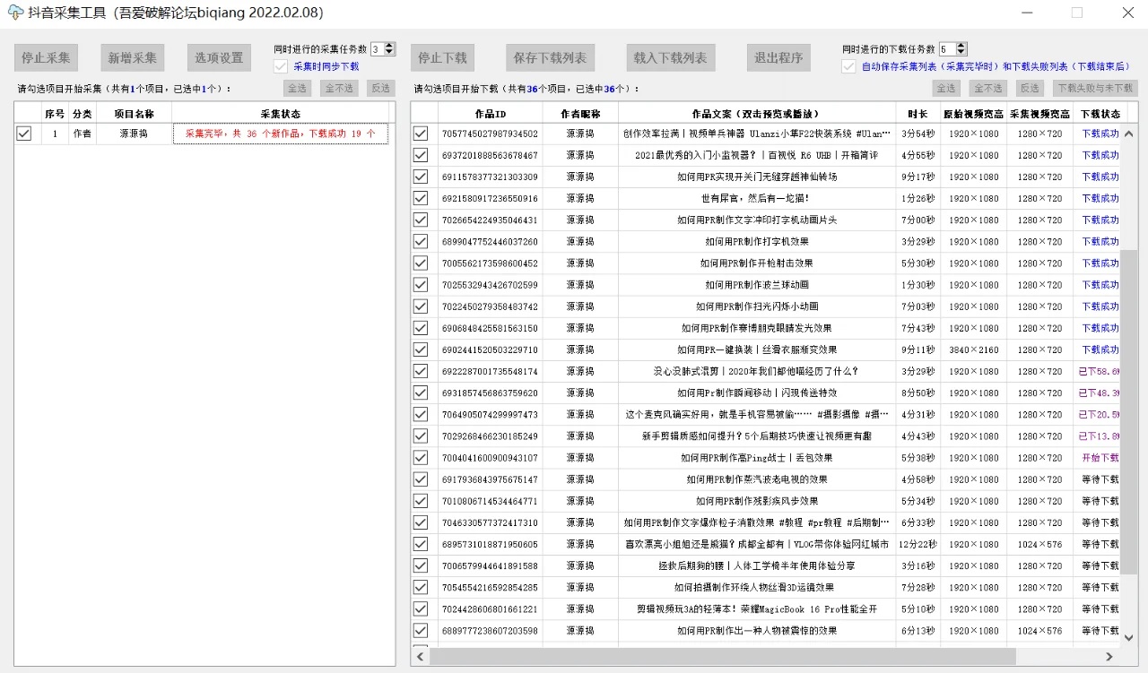The image size is (1148, 673).
Task: Adjust the 下载任务数 spinner arrows
Action: [x=961, y=49]
